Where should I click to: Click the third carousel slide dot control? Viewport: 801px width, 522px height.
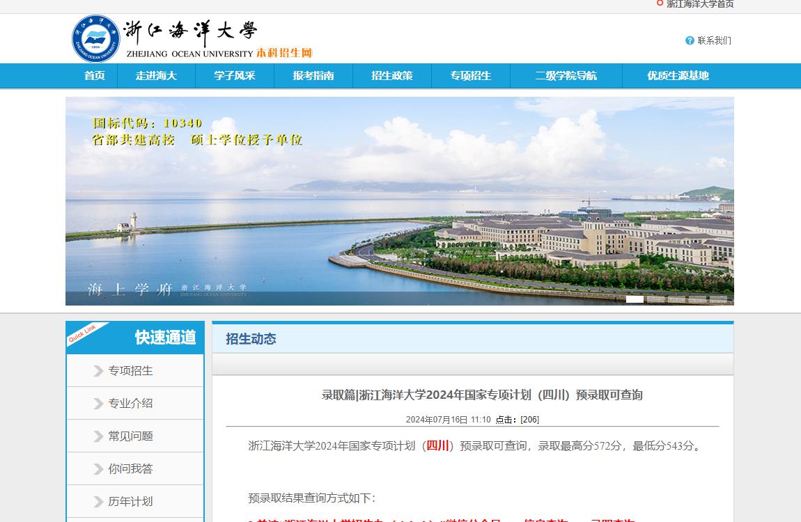pos(676,299)
